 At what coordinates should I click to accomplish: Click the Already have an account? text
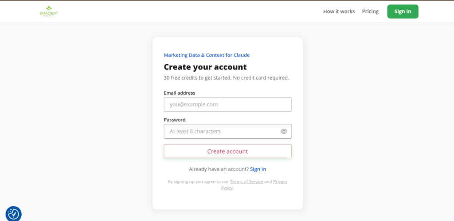[x=219, y=169]
